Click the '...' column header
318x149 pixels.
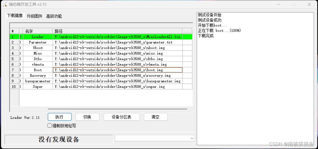(187, 31)
